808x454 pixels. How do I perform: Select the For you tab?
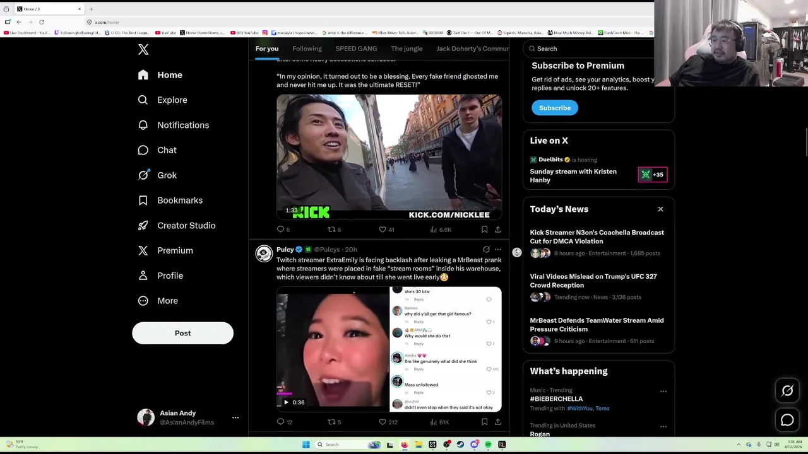(266, 49)
